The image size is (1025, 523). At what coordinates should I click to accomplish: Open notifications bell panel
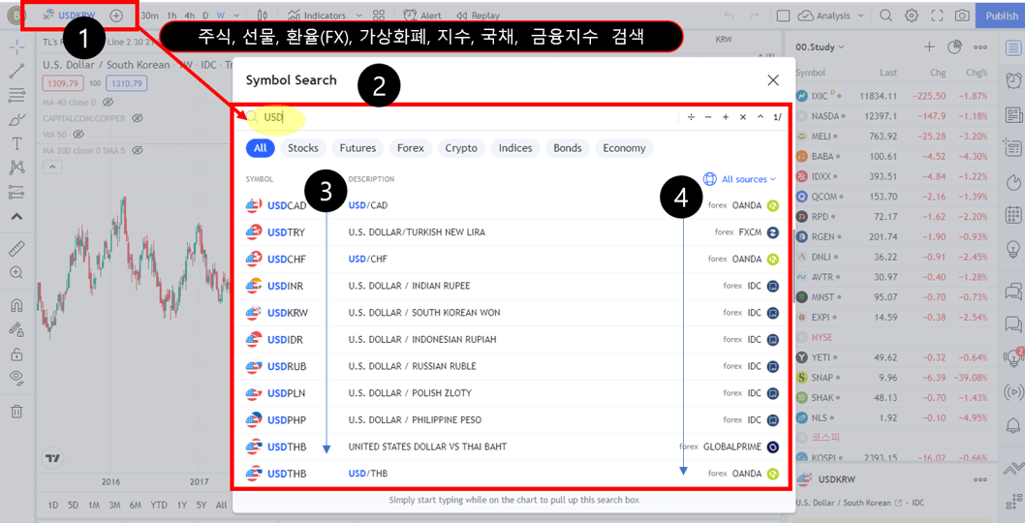[1013, 425]
